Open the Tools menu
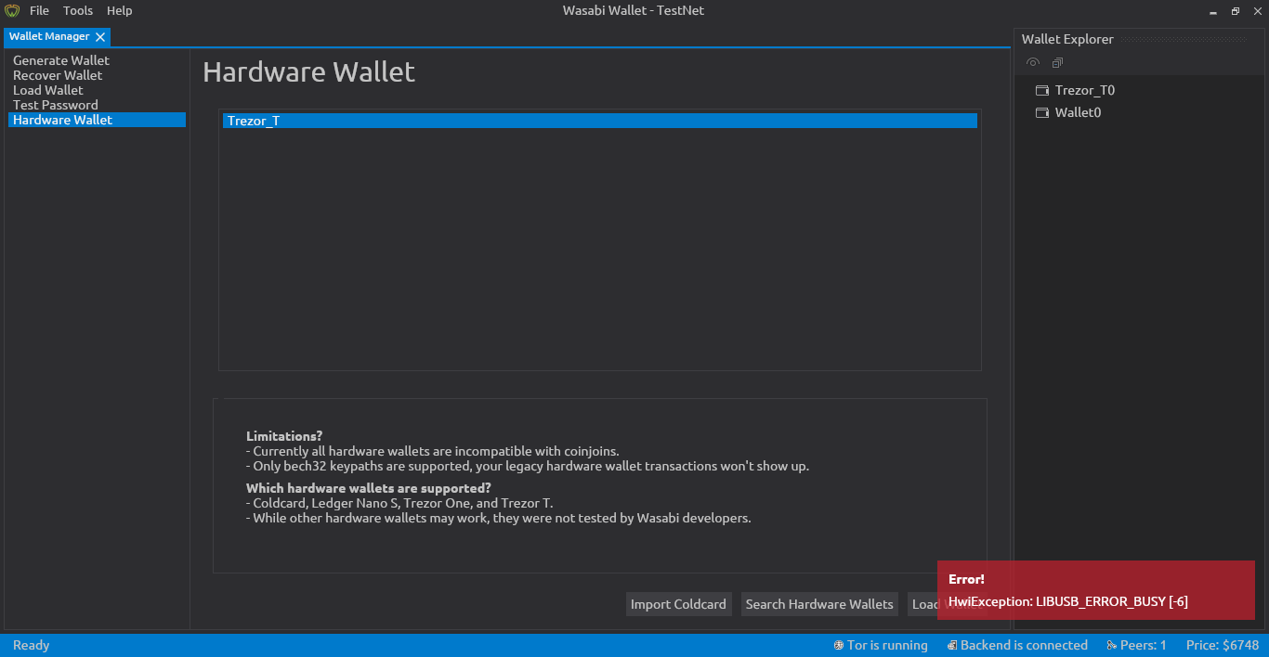Image resolution: width=1269 pixels, height=657 pixels. [x=77, y=10]
